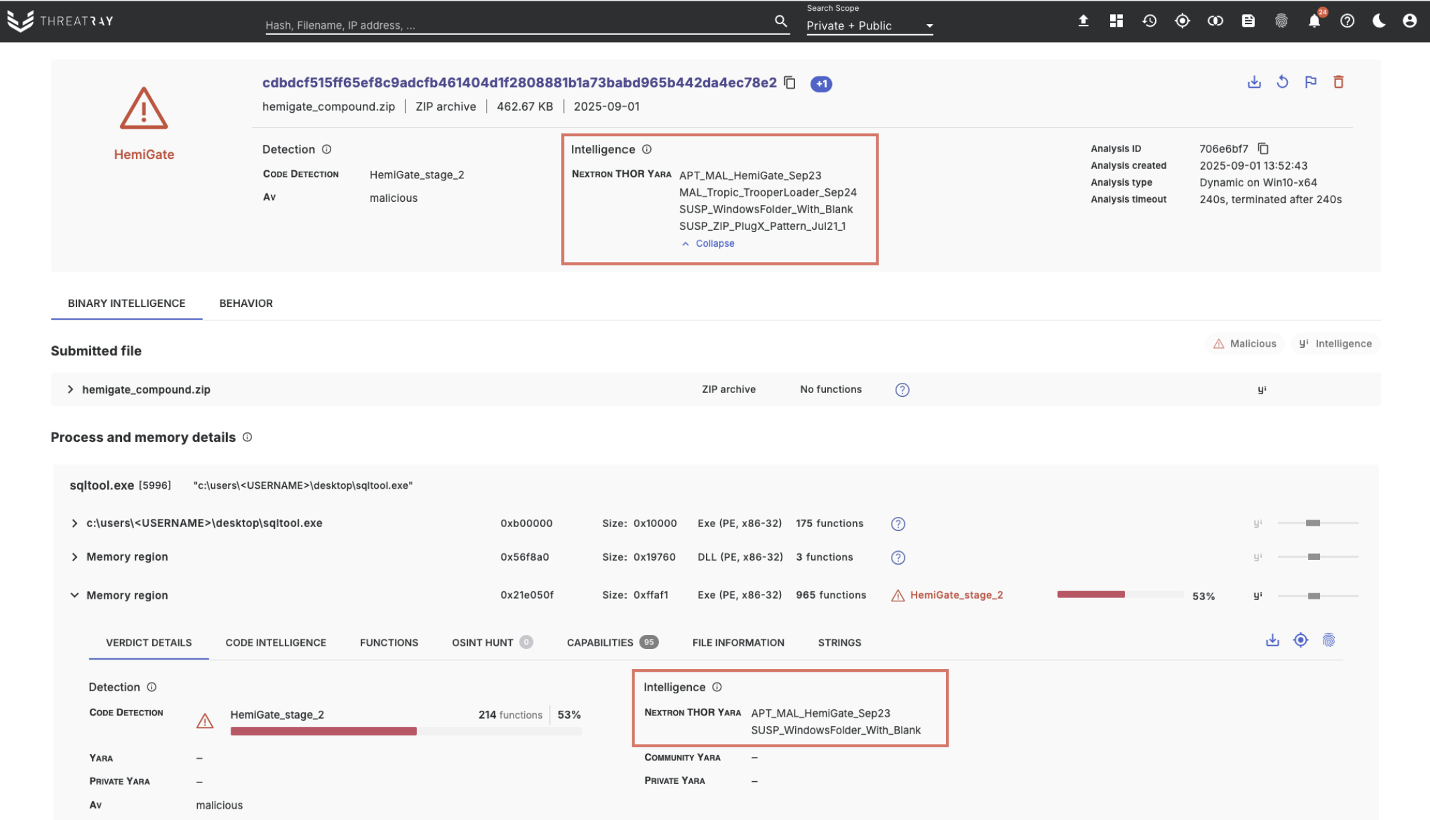1430x820 pixels.
Task: Expand Memory region at 0x56f8a0
Action: pos(74,557)
